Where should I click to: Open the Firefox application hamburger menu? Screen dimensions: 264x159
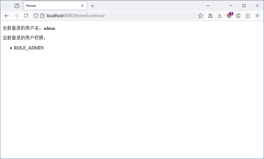click(257, 16)
